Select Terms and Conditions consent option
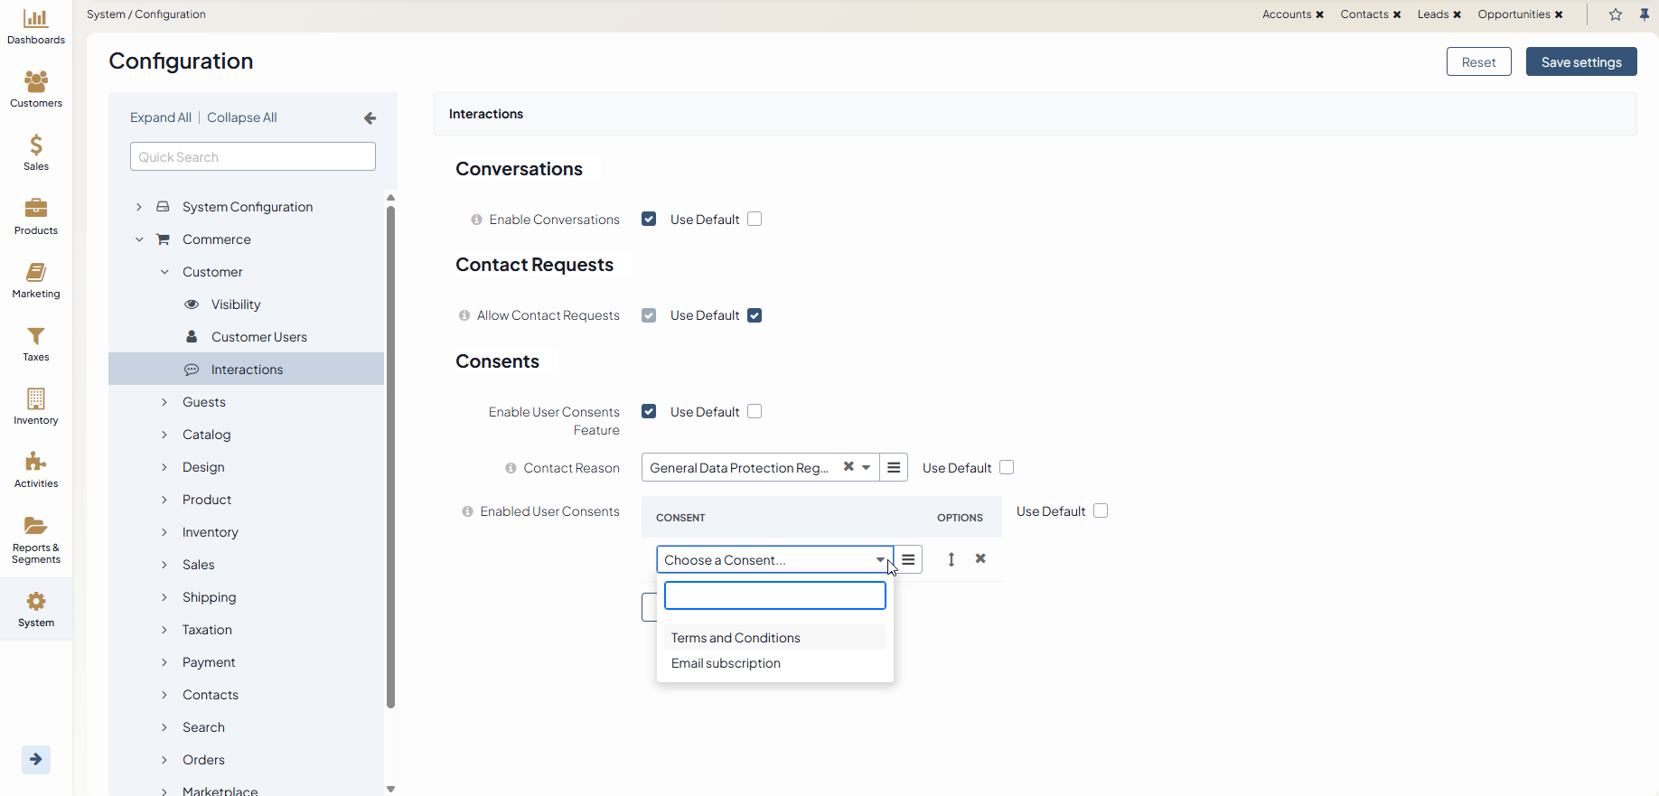This screenshot has width=1659, height=796. pyautogui.click(x=736, y=638)
